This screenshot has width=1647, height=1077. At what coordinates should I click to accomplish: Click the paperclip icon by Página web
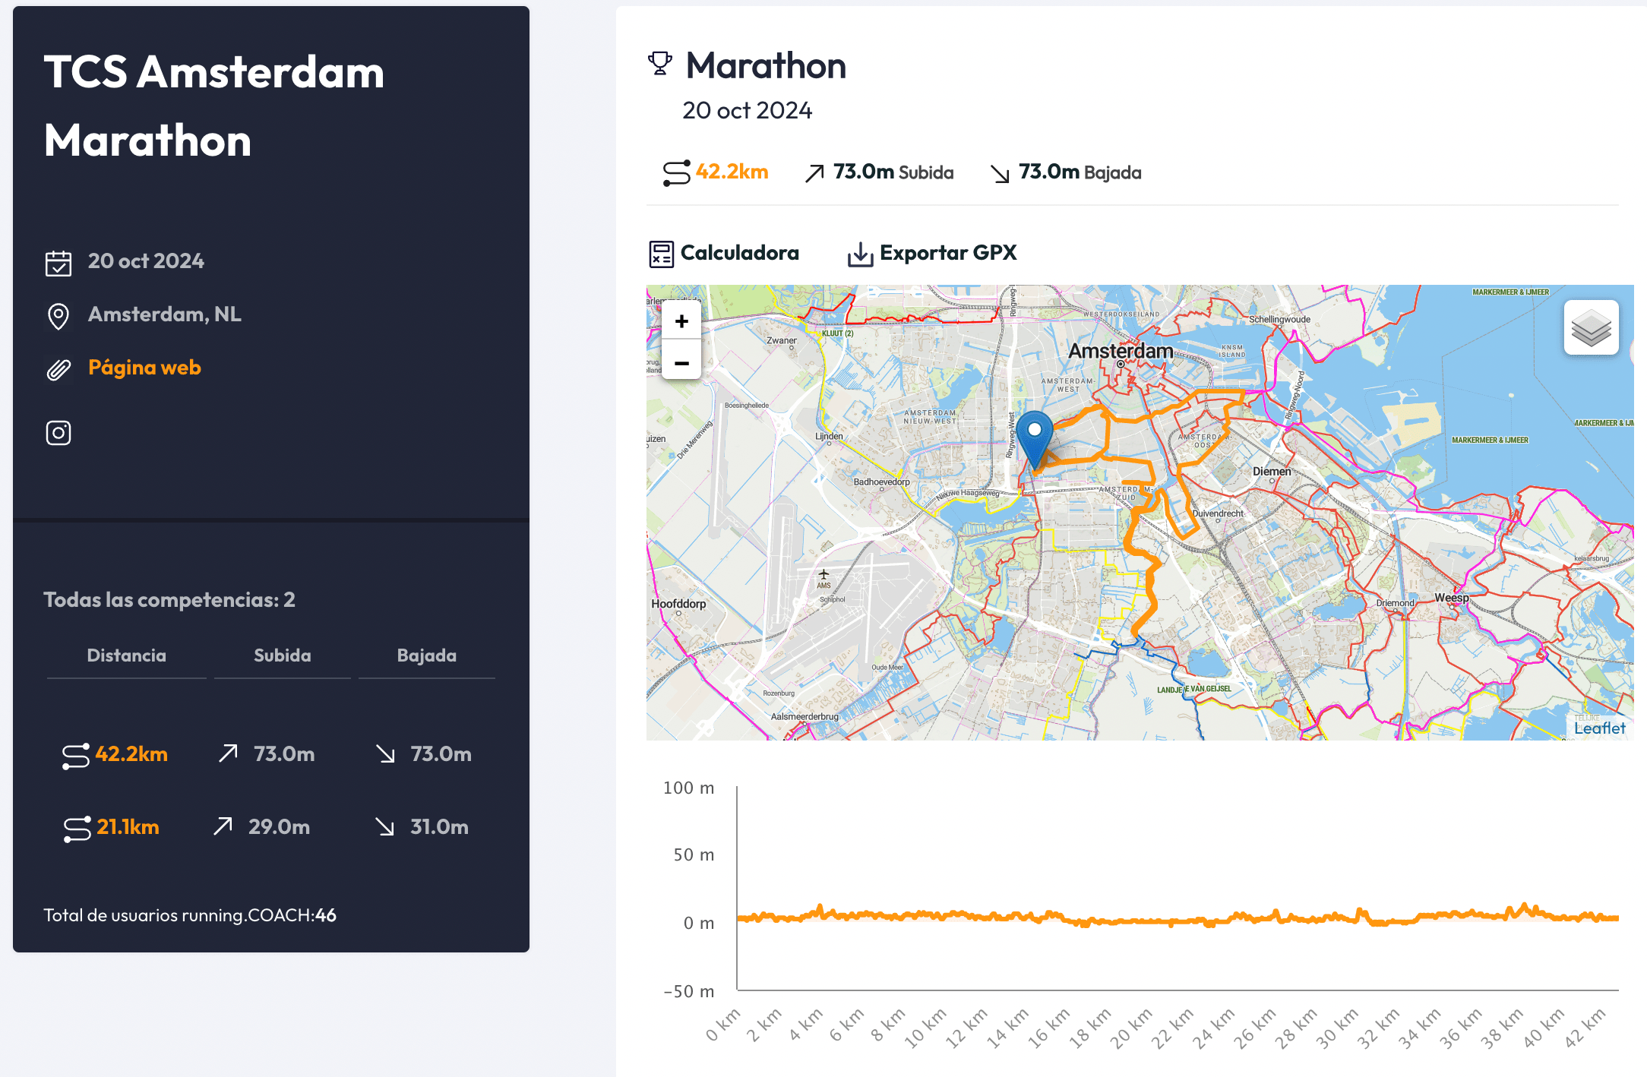pos(58,370)
